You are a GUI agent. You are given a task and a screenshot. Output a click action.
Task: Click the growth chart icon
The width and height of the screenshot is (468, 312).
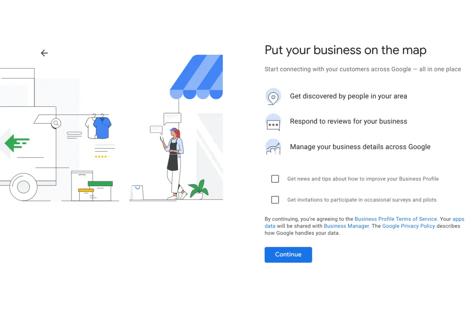click(273, 147)
